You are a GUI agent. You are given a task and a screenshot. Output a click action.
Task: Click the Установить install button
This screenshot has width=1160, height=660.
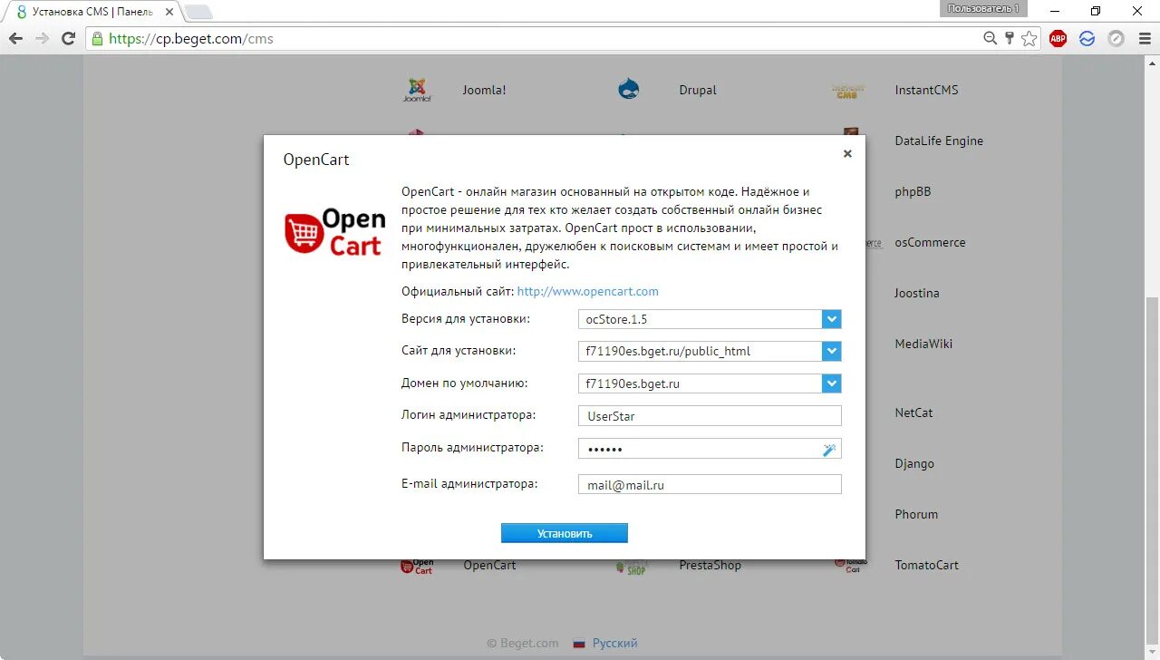(565, 533)
